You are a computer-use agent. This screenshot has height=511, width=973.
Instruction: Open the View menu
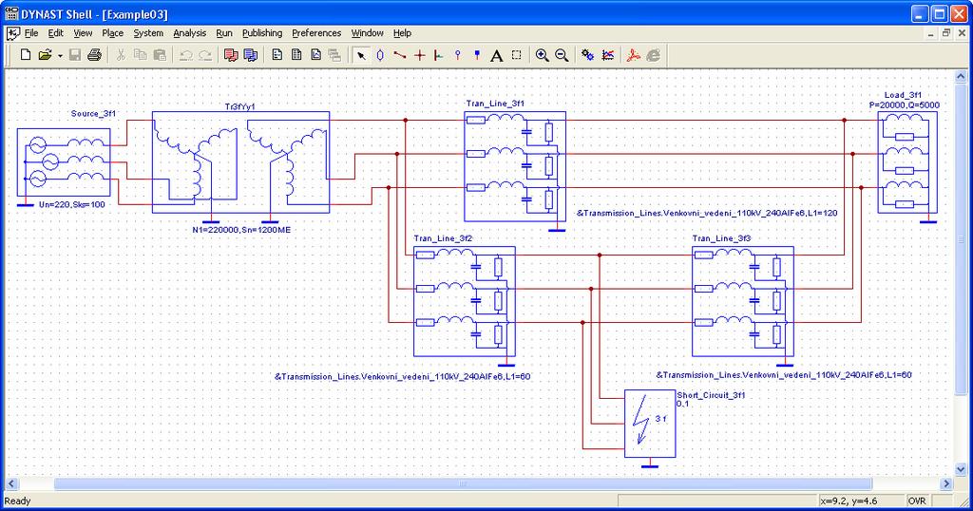83,33
